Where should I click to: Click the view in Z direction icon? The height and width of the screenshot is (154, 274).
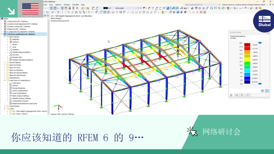point(219,8)
